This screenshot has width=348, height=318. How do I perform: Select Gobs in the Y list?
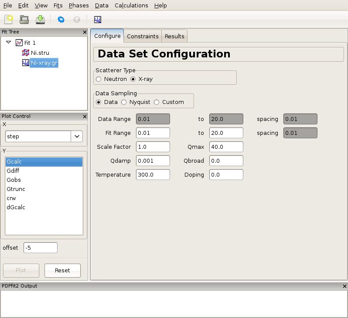[44, 180]
